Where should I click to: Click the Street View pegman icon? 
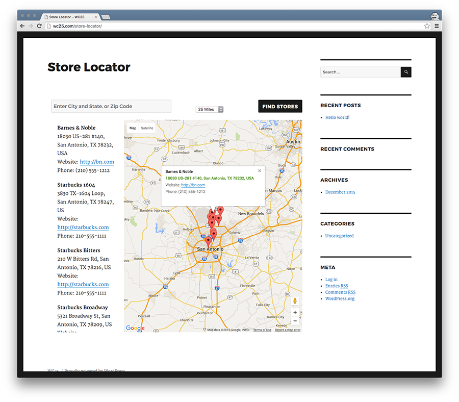[295, 300]
